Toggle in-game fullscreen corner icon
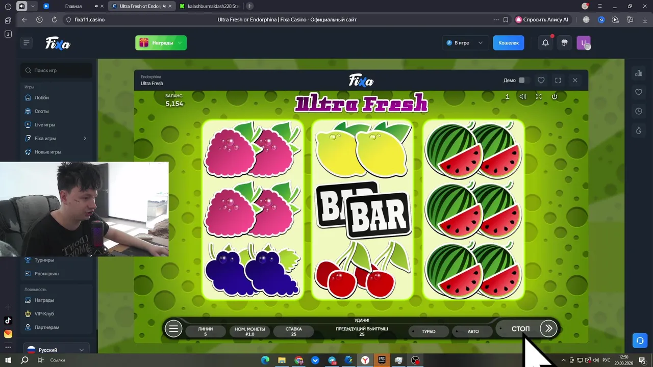Viewport: 653px width, 367px height. coord(539,96)
